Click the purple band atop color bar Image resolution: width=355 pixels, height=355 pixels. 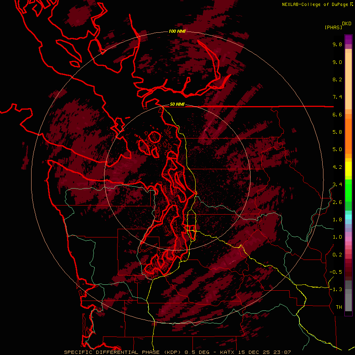(348, 39)
